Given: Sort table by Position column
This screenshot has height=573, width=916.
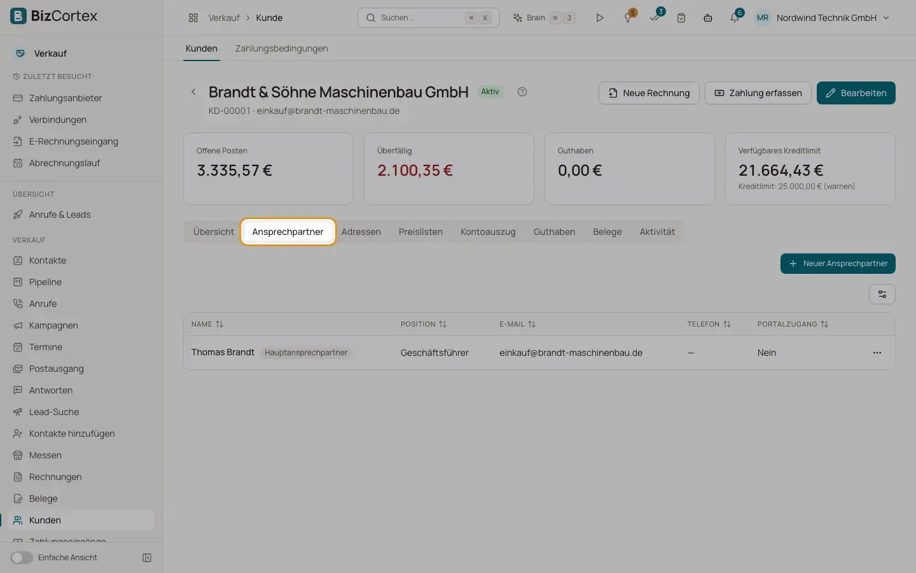Looking at the screenshot, I should tap(424, 324).
